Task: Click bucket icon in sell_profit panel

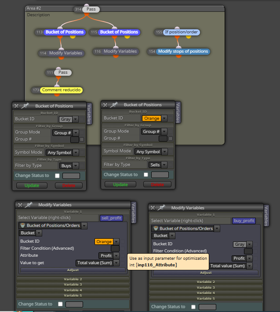Action: pyautogui.click(x=23, y=225)
